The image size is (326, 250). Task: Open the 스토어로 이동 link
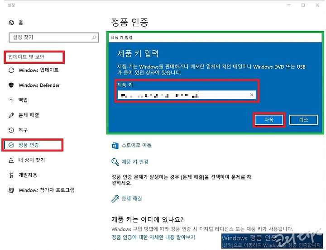[x=136, y=145]
